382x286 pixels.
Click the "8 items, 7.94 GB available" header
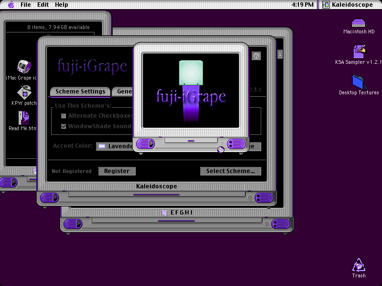pyautogui.click(x=58, y=27)
